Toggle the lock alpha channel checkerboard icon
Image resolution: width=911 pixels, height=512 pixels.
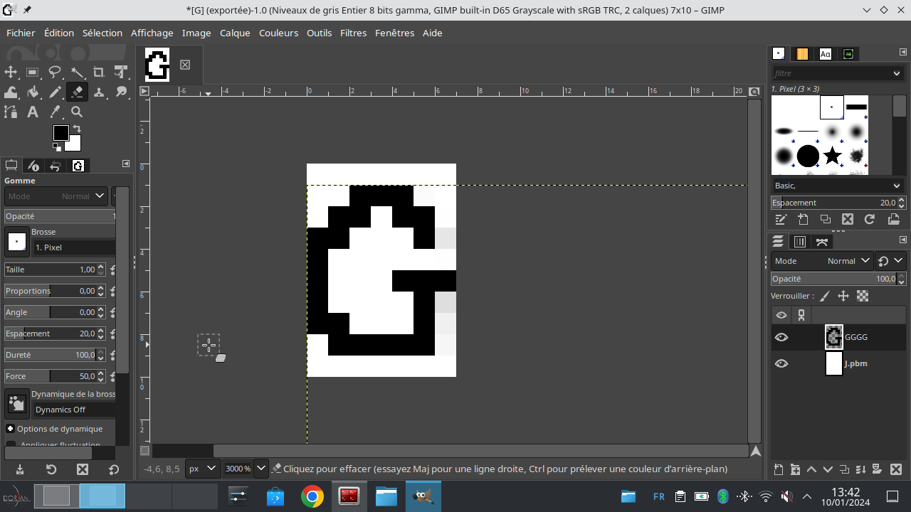[863, 296]
